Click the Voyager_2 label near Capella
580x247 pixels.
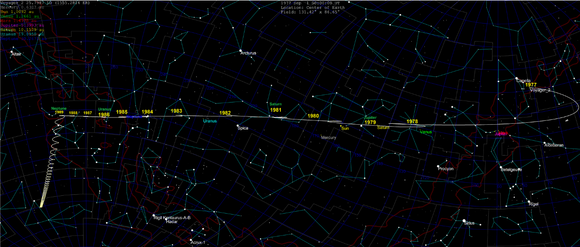(x=539, y=90)
